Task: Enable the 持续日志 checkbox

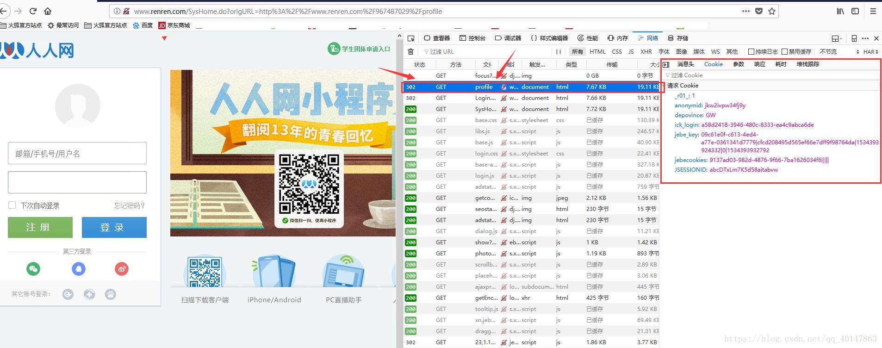Action: click(x=752, y=51)
